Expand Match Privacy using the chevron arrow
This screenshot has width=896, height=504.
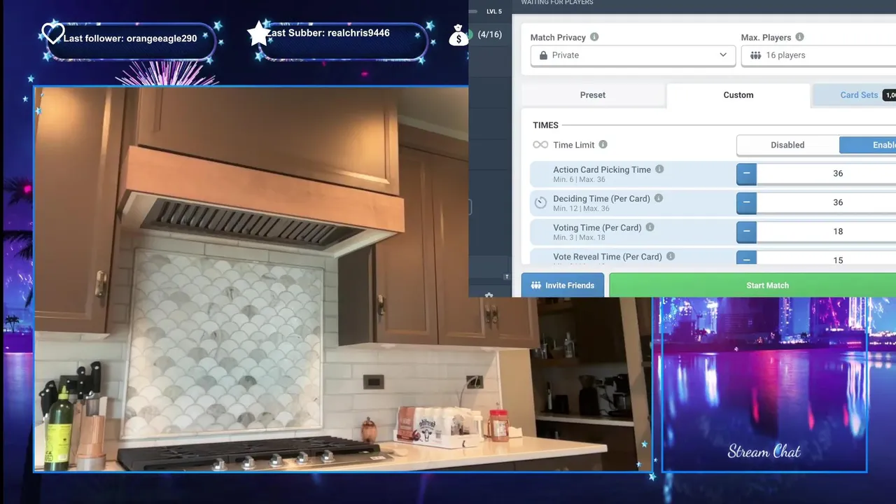[x=723, y=55]
